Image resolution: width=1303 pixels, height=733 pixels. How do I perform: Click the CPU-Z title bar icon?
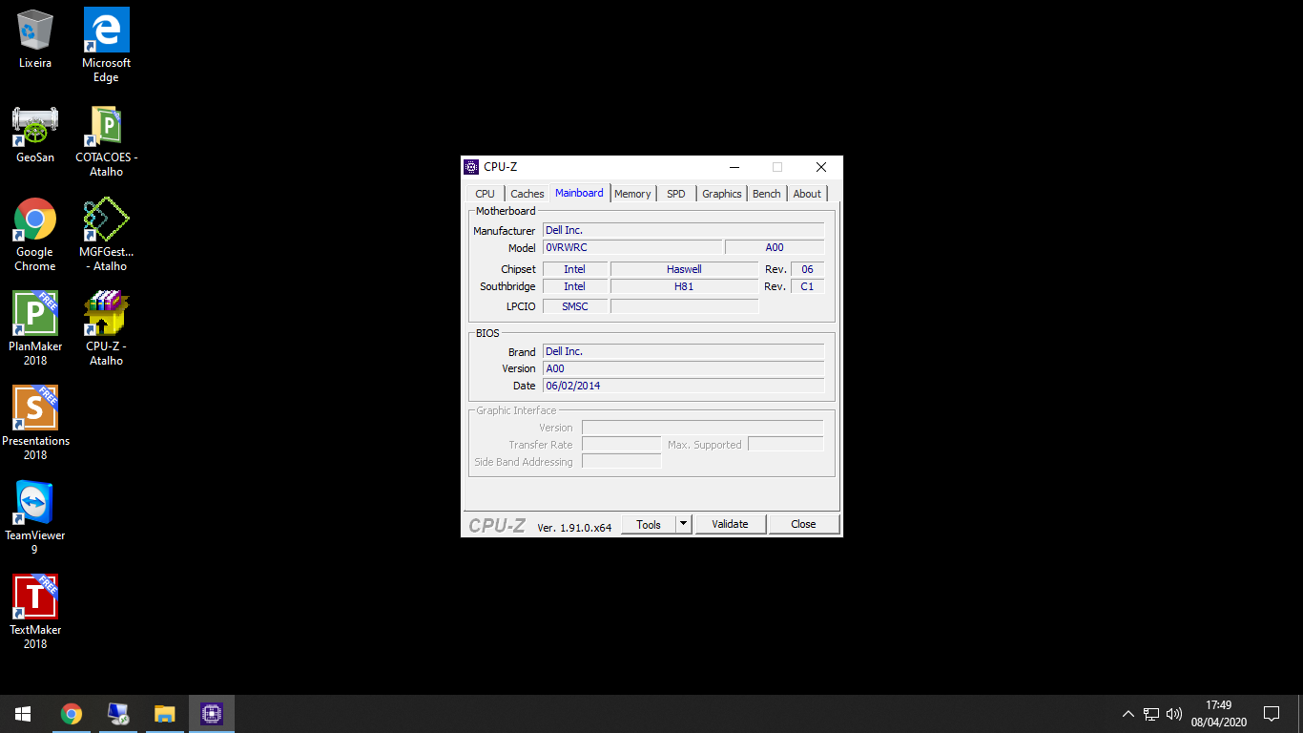(x=471, y=167)
